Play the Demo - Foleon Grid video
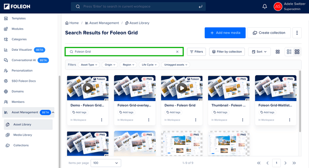This screenshot has height=168, width=309. [182, 88]
